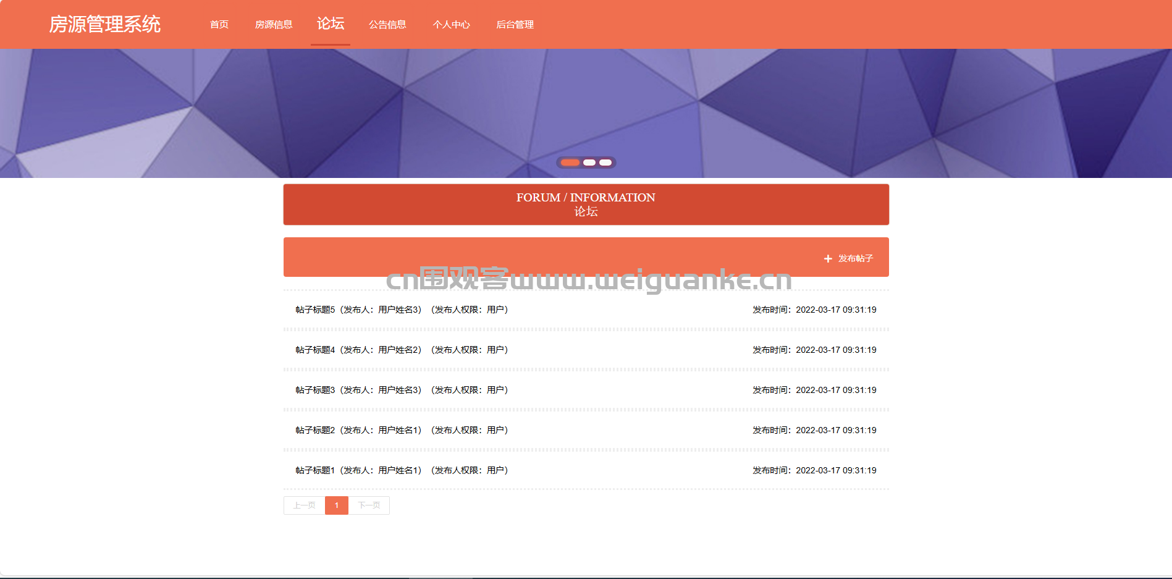The image size is (1172, 579).
Task: Select the second carousel indicator dot
Action: 589,163
